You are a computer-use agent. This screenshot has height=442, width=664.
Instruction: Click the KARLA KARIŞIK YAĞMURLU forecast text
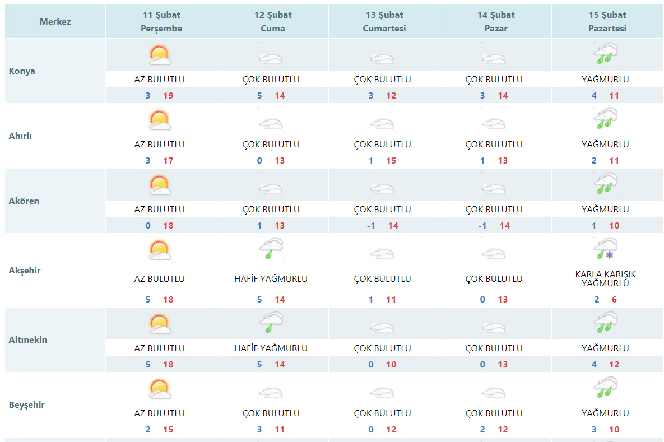click(x=605, y=278)
